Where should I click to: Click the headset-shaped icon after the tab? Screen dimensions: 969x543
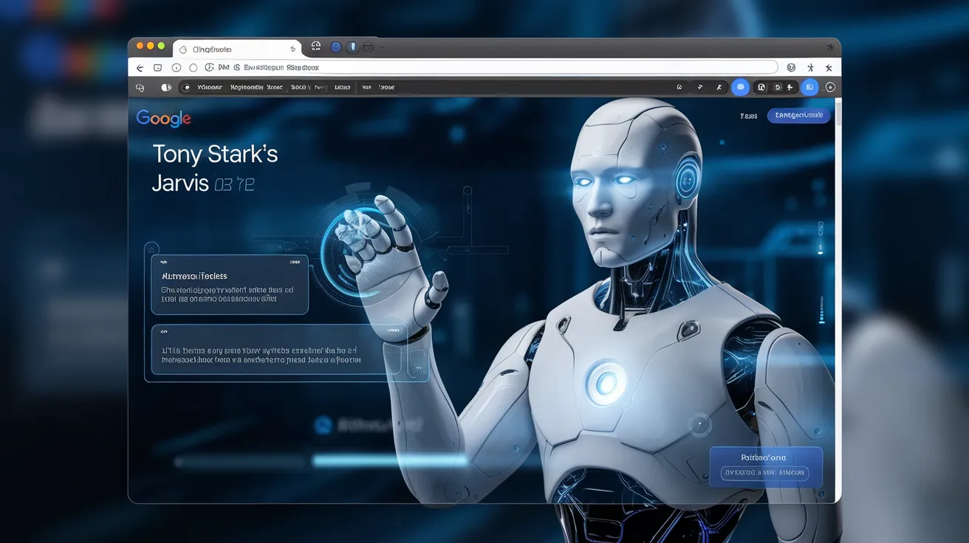pos(316,46)
